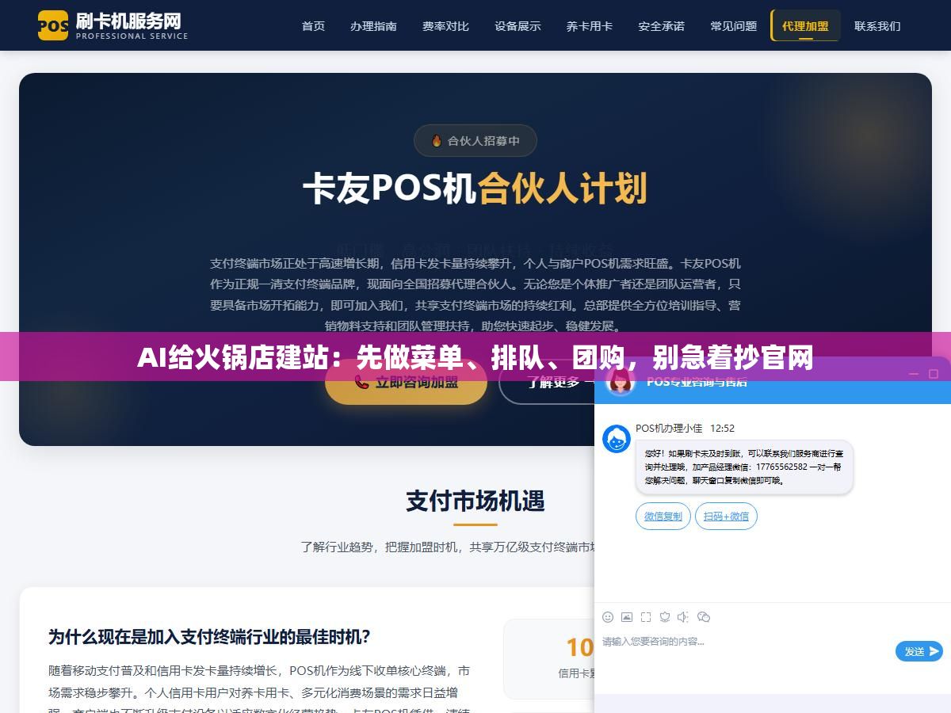
Task: Select the highlighted 代理加盟 tab
Action: (806, 26)
